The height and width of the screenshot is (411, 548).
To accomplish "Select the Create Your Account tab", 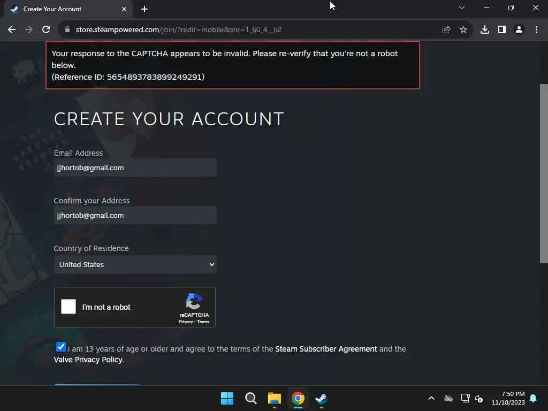I will tap(68, 9).
